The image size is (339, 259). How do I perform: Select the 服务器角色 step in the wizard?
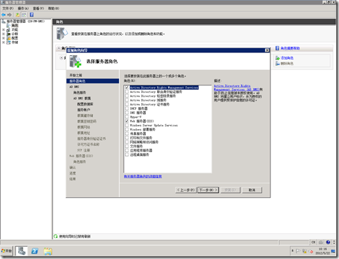[93, 81]
